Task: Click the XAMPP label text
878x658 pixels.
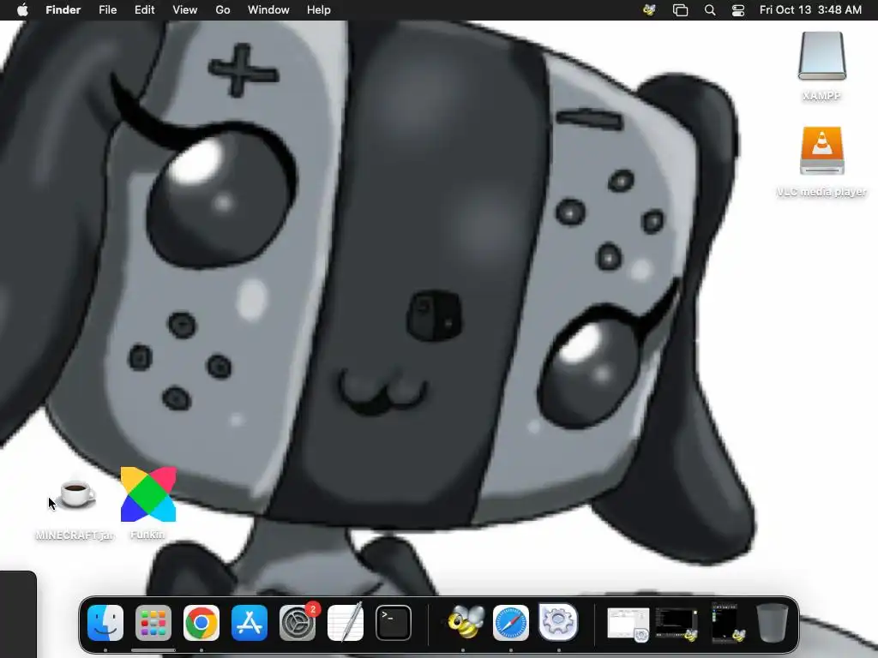Action: pos(821,96)
